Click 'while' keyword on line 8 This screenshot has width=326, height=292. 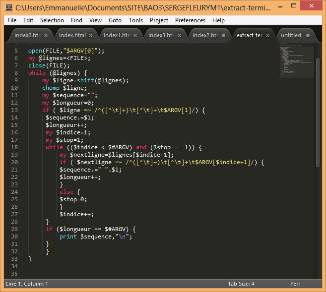coord(37,73)
